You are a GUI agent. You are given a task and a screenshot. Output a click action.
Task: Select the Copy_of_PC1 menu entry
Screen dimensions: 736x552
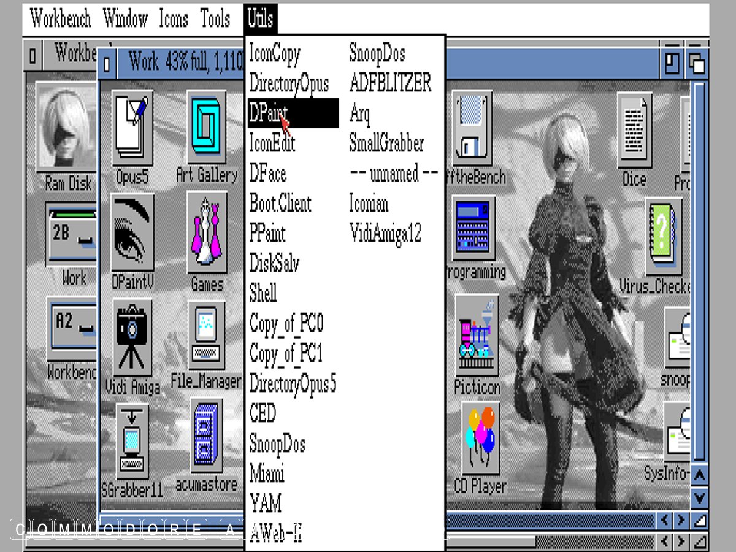coord(286,353)
